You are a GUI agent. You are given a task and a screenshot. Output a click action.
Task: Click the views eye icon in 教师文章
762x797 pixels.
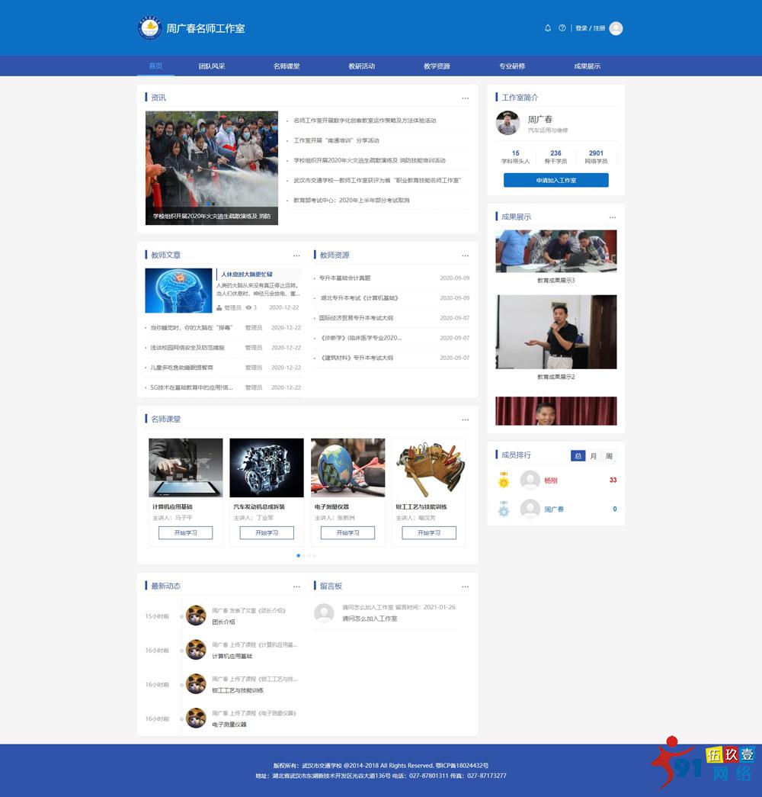pyautogui.click(x=248, y=307)
